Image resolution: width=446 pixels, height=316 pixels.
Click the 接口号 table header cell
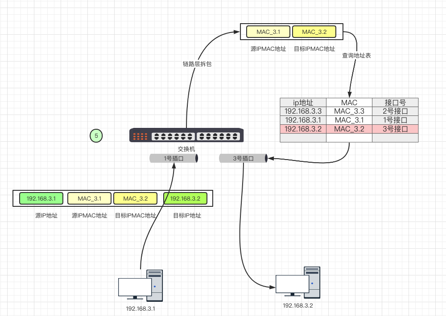pos(395,103)
